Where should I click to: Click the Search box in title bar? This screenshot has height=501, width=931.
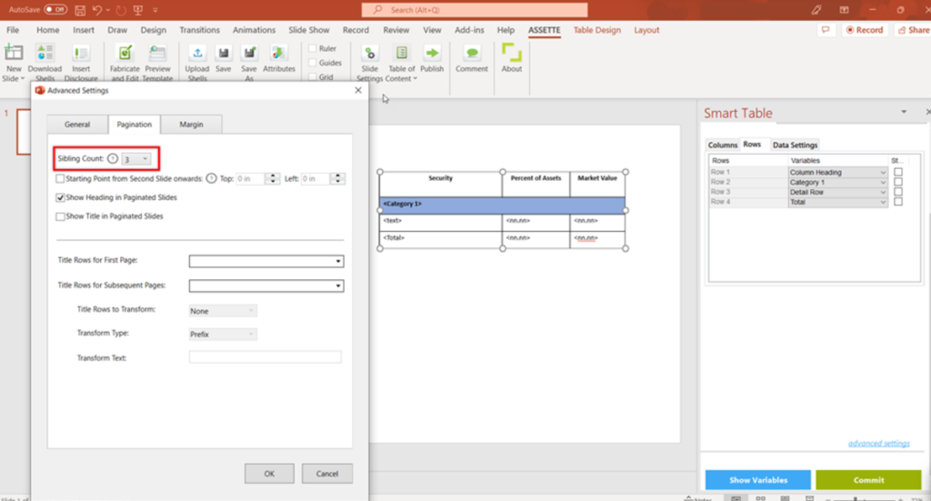click(475, 10)
